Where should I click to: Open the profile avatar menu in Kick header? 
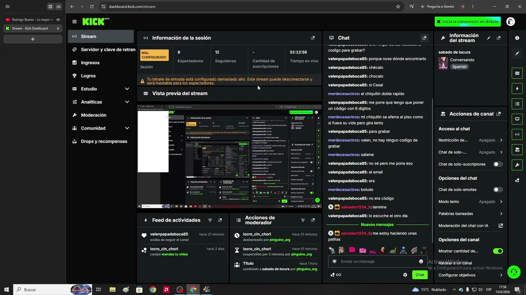point(511,21)
